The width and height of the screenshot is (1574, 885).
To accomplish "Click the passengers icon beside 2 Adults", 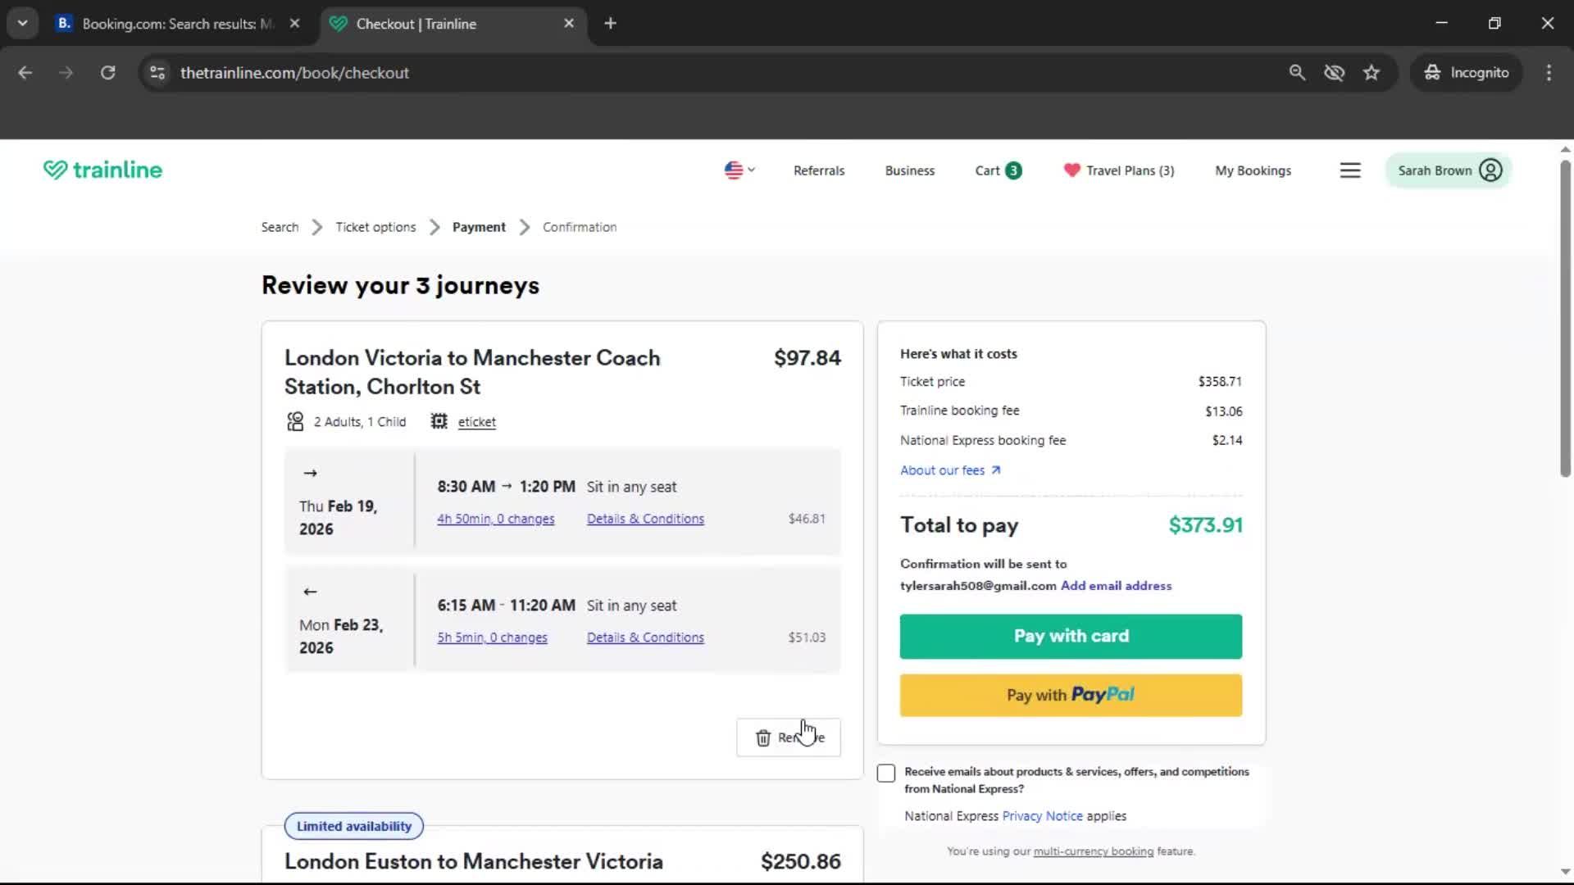I will point(295,421).
